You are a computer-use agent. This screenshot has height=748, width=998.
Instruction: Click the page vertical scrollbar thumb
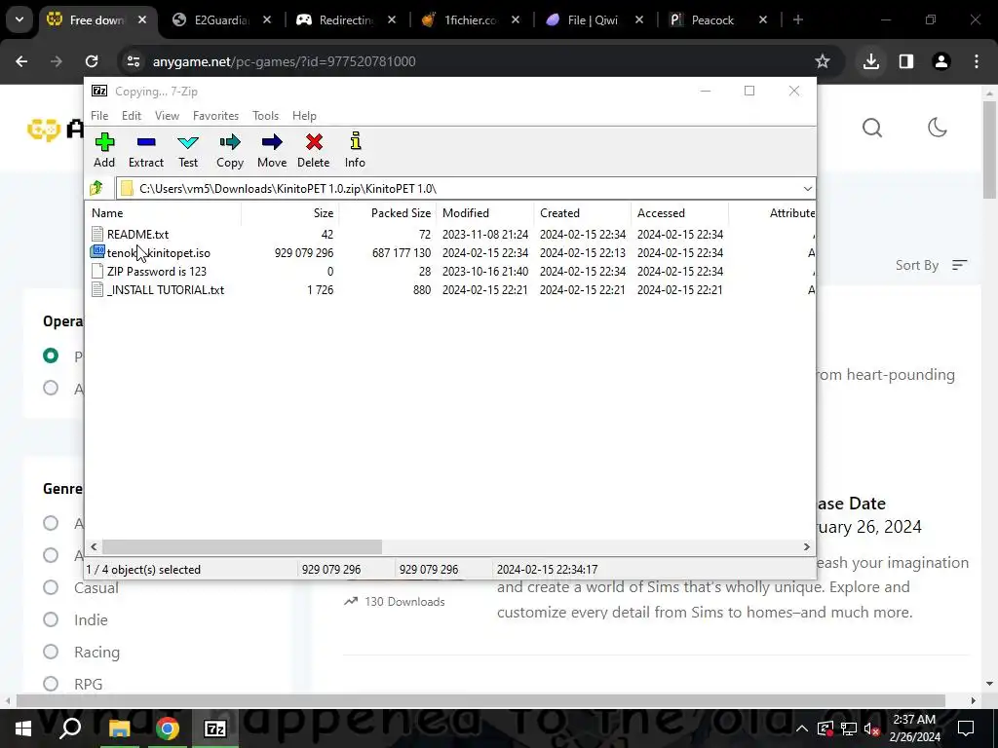989,149
